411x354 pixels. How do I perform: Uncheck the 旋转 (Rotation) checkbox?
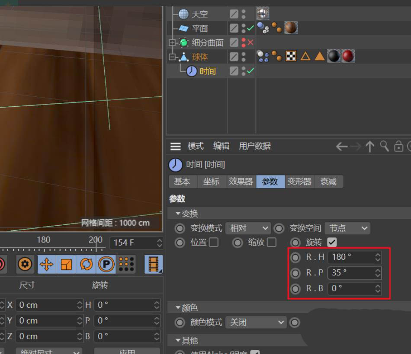pos(332,242)
